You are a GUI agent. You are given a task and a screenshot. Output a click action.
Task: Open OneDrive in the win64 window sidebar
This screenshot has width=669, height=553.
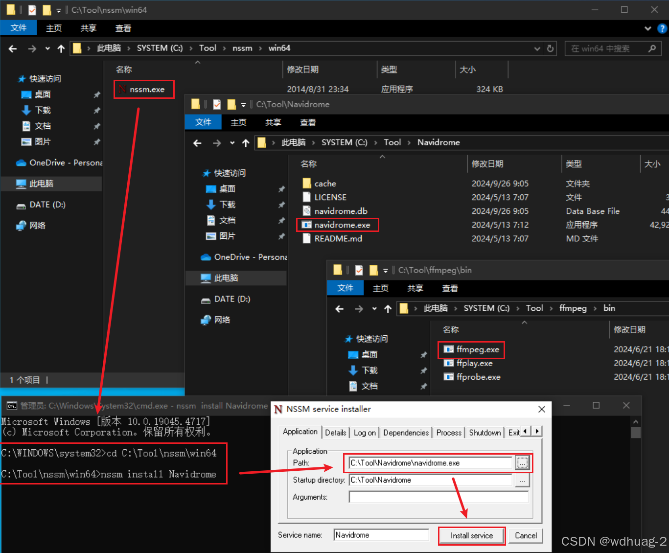[59, 162]
